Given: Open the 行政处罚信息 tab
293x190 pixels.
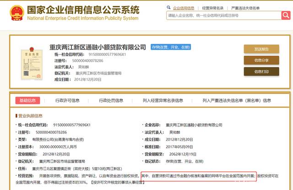Looking at the screenshot, I should [x=111, y=101].
